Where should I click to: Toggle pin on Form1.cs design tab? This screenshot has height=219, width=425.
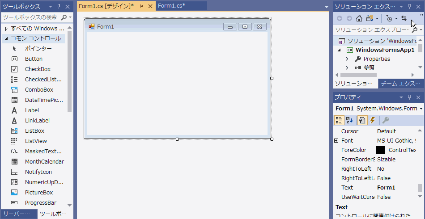point(141,6)
